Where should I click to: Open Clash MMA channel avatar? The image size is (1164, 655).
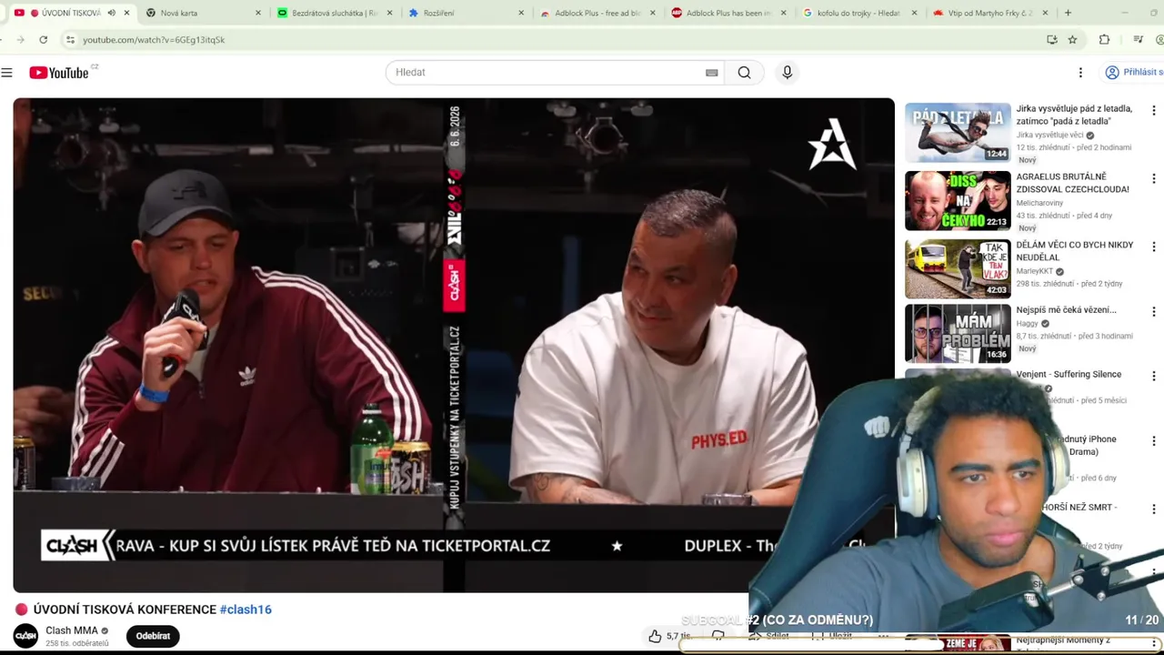click(25, 636)
